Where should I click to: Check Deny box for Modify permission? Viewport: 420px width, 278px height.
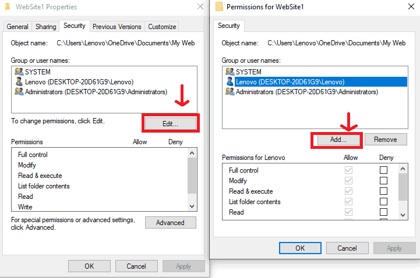point(383,181)
